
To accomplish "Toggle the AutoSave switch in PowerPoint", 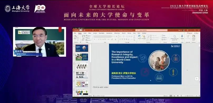I will (81, 30).
